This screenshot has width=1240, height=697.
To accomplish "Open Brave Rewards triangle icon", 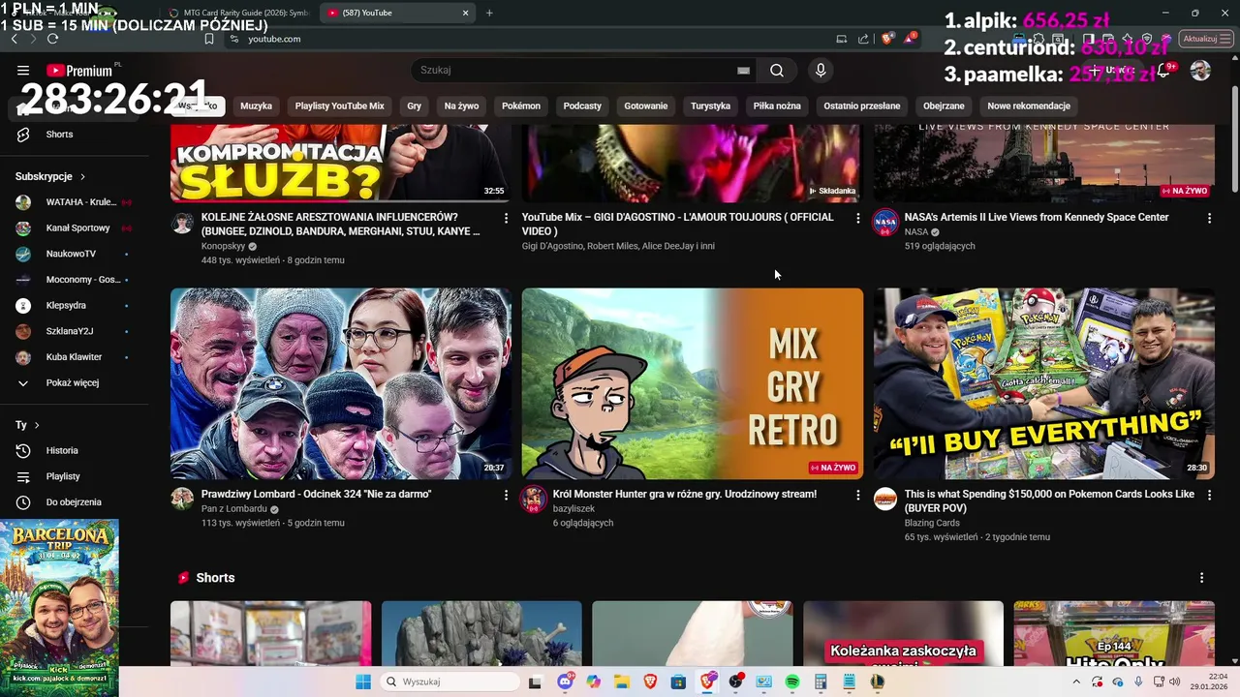I will (x=910, y=39).
